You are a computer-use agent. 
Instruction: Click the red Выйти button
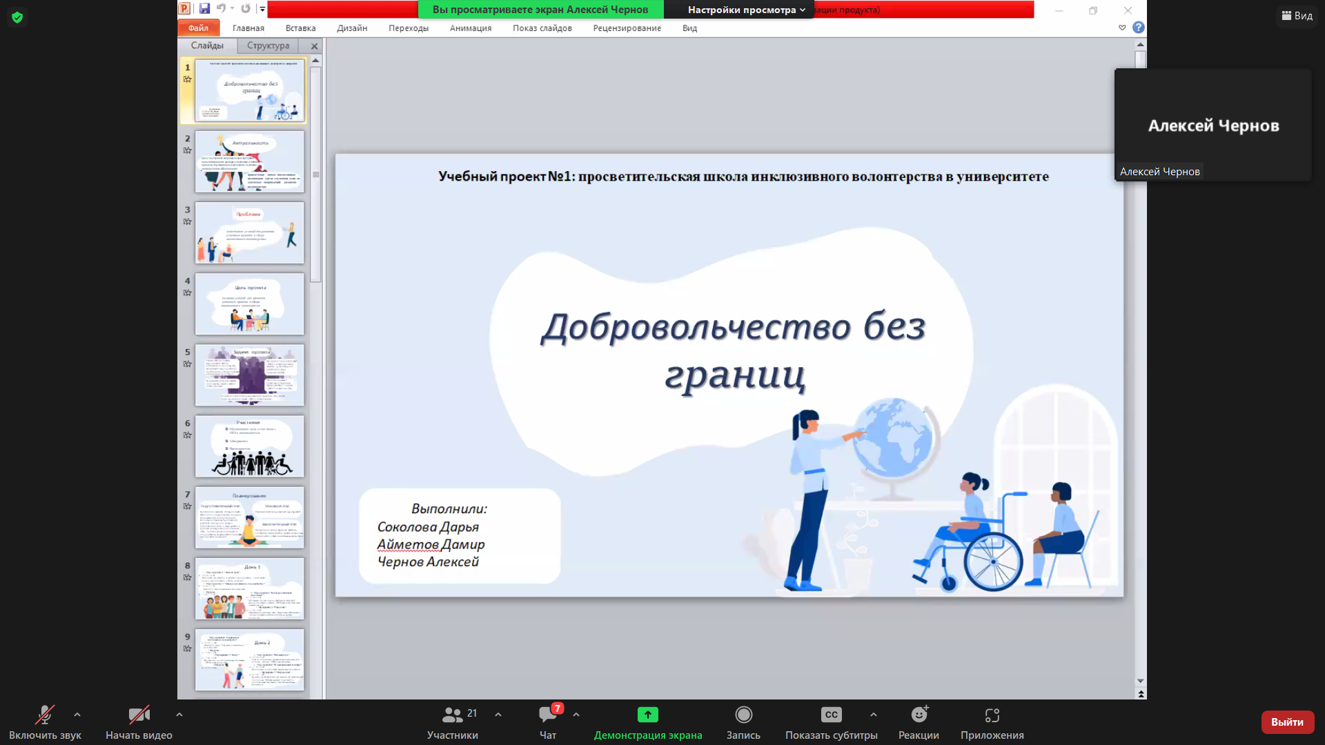1287,722
